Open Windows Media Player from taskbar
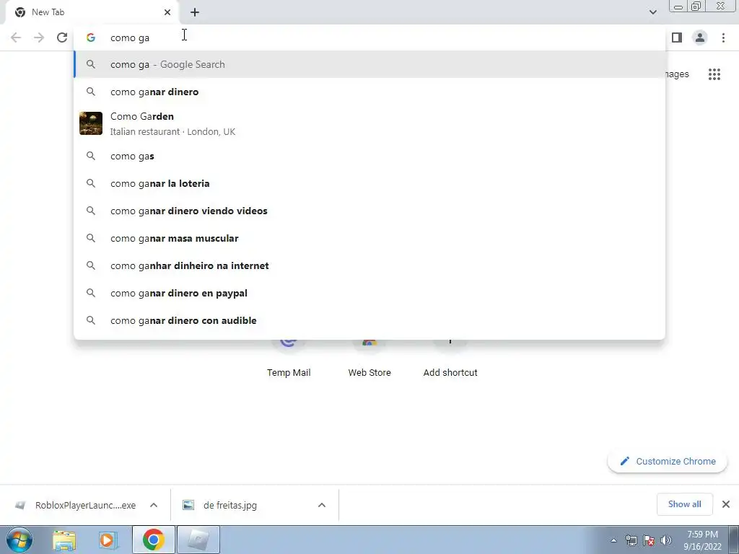The height and width of the screenshot is (554, 739). tap(108, 540)
